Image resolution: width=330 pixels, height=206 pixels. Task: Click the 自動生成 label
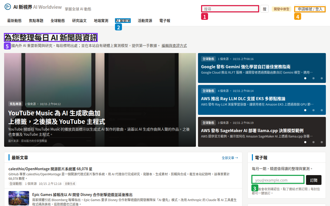coord(70,184)
